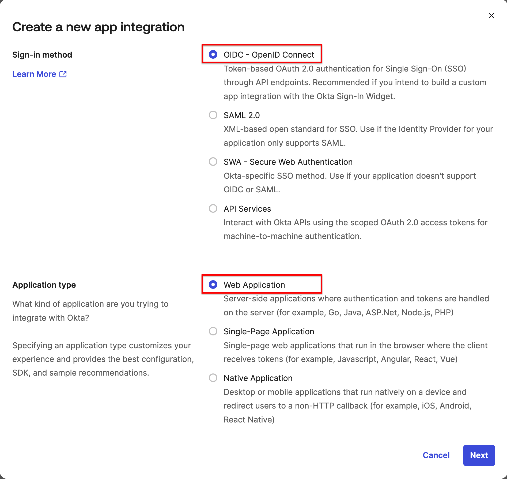Image resolution: width=507 pixels, height=479 pixels.
Task: Click the "Web Application" option label
Action: 254,285
